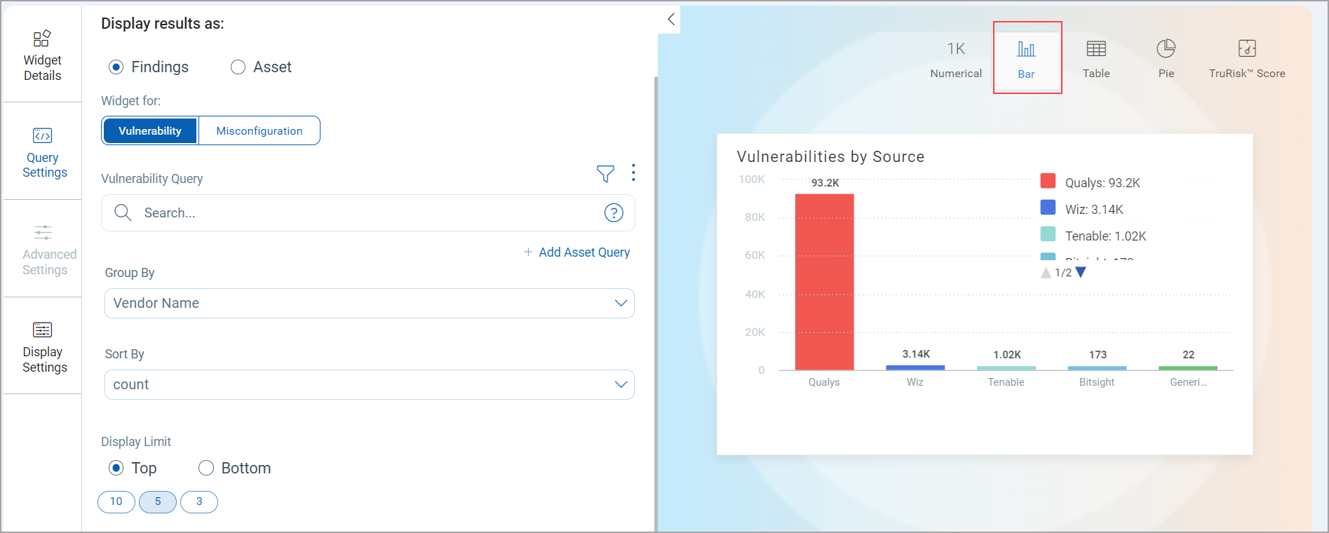Click the query search help icon
This screenshot has height=533, width=1329.
click(x=614, y=212)
